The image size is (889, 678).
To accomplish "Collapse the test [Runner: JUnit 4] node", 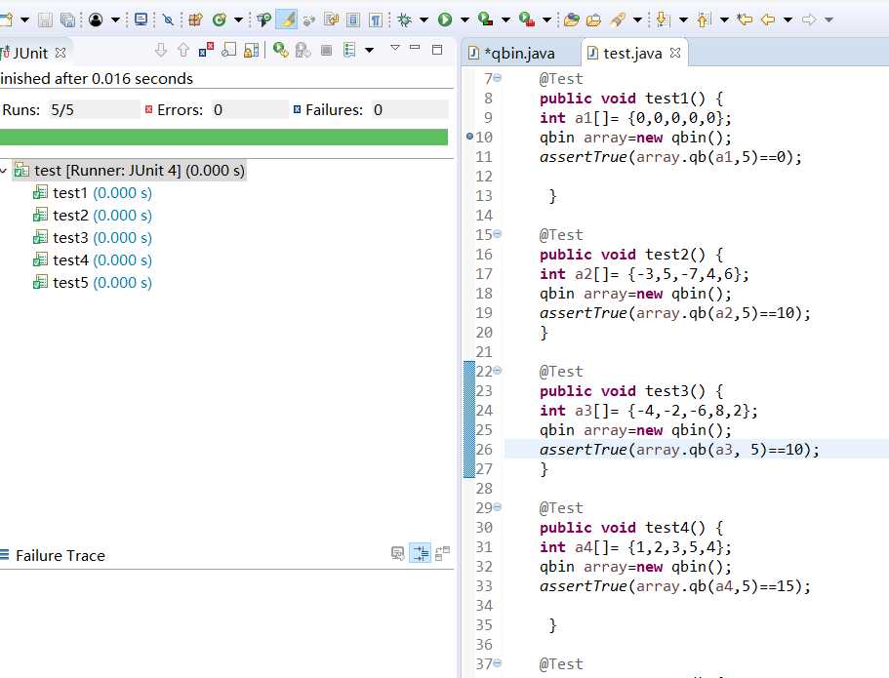I will coord(4,170).
